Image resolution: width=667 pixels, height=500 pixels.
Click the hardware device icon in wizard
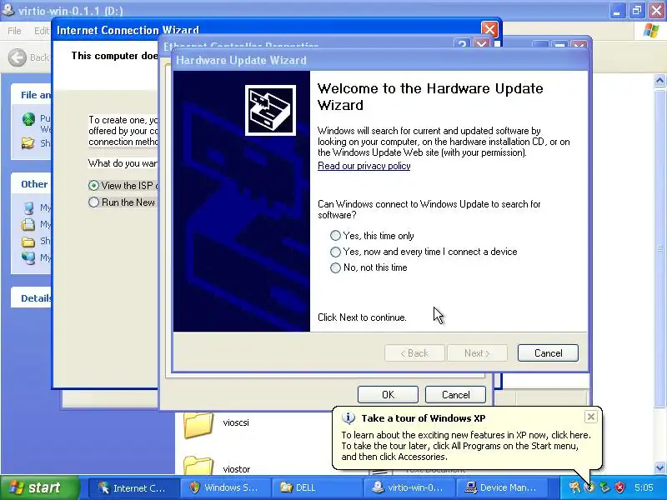click(x=270, y=111)
